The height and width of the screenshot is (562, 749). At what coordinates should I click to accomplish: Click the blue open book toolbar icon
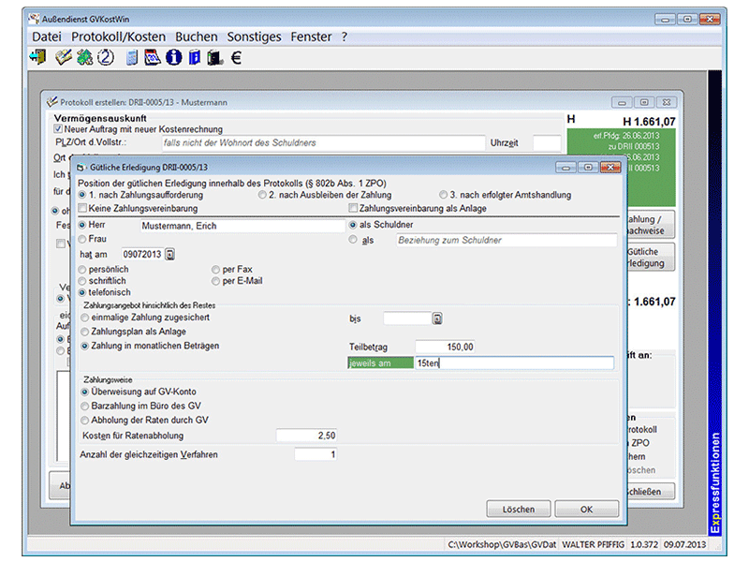194,58
